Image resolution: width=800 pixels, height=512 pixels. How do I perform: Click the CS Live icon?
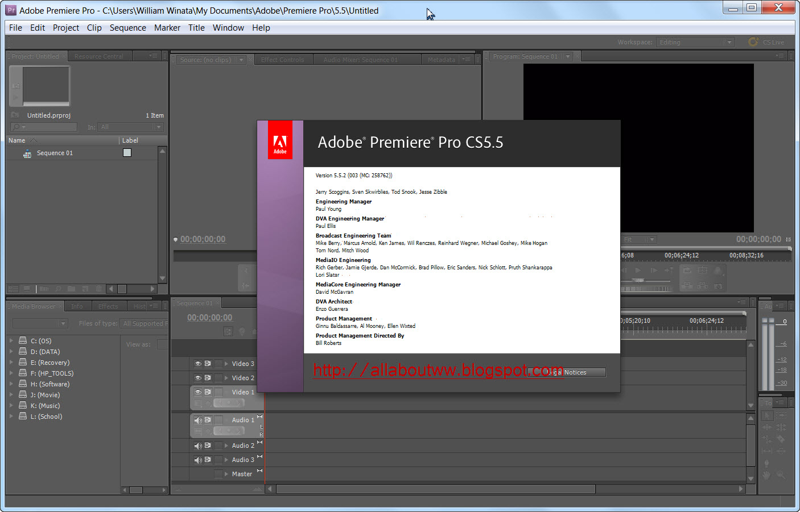(753, 42)
